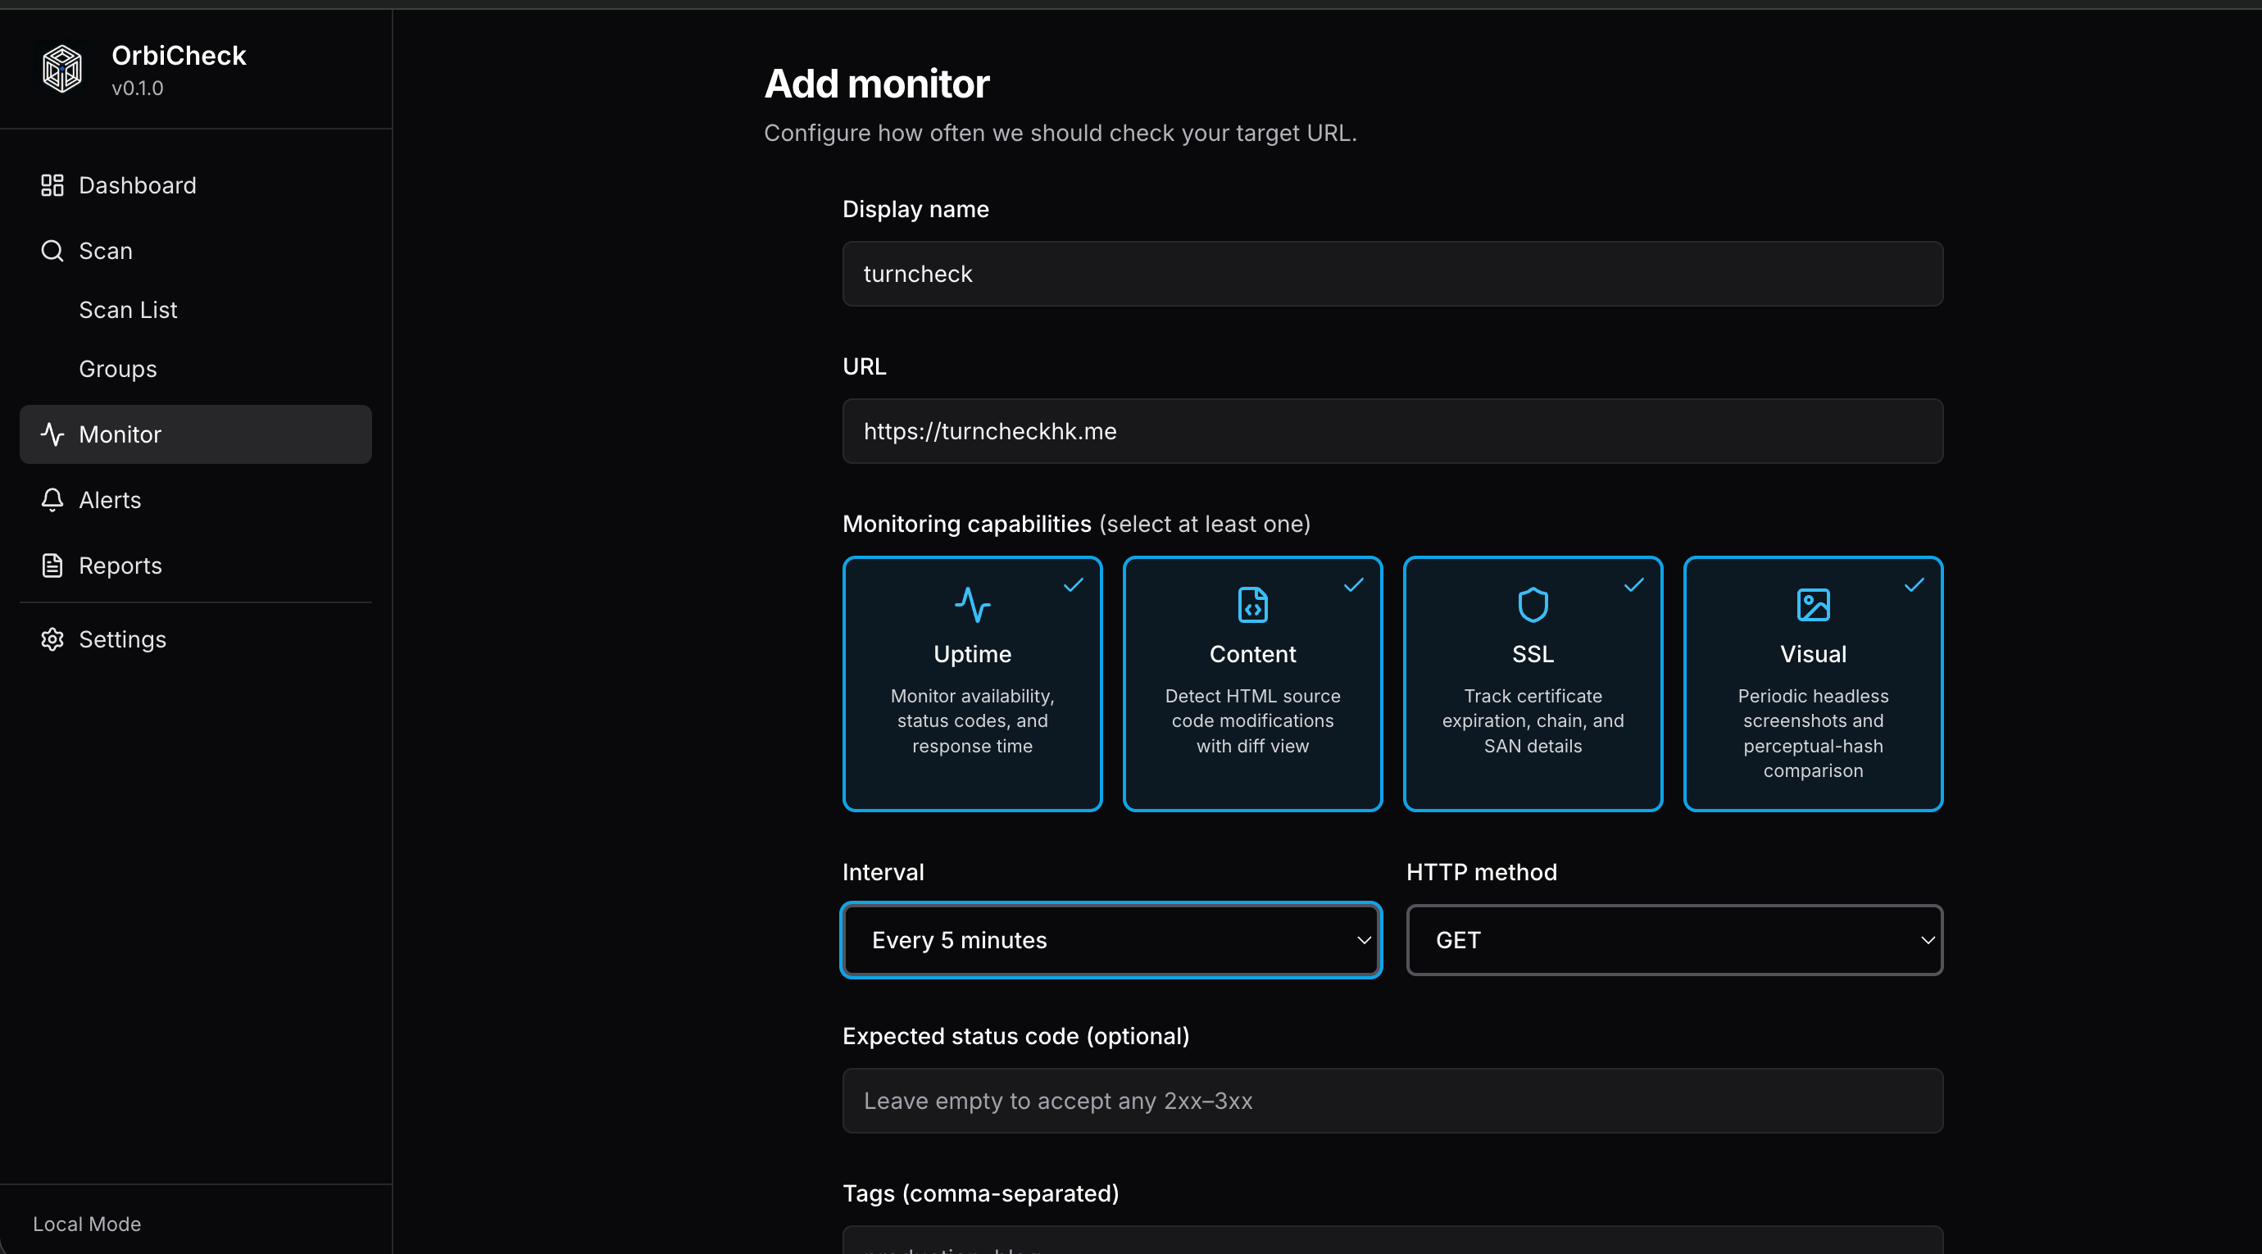Viewport: 2262px width, 1254px height.
Task: Toggle off the Content monitoring capability
Action: pos(1251,684)
